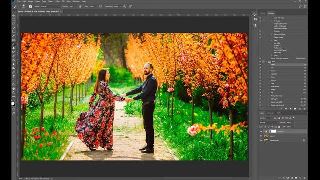
Task: Select the Curves layer mask thumbnail
Action: 273,132
